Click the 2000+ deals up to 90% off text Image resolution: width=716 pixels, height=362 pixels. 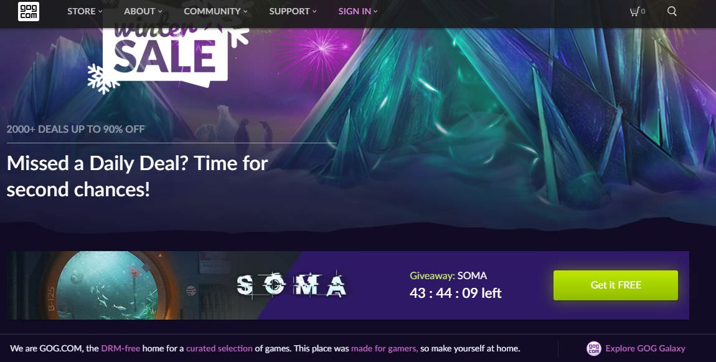pos(75,129)
